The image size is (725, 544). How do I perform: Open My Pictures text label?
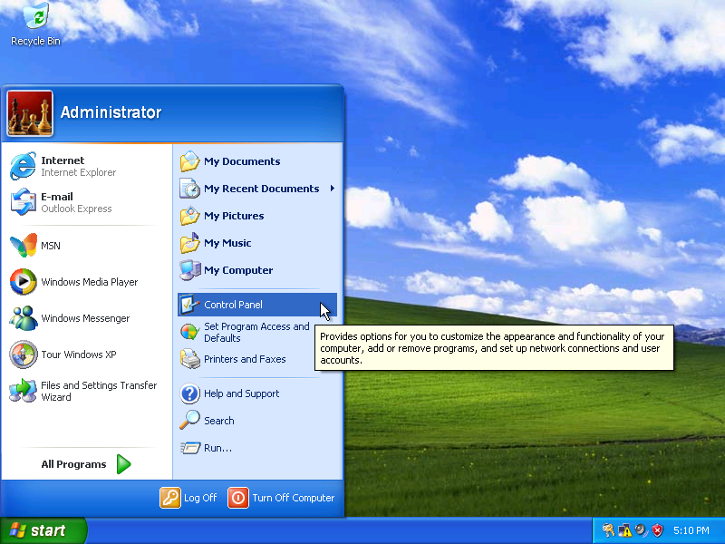point(234,216)
